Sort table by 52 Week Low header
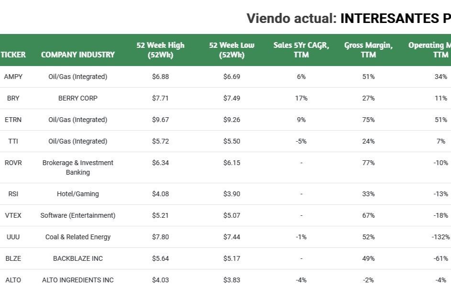This screenshot has width=451, height=301. pos(231,50)
